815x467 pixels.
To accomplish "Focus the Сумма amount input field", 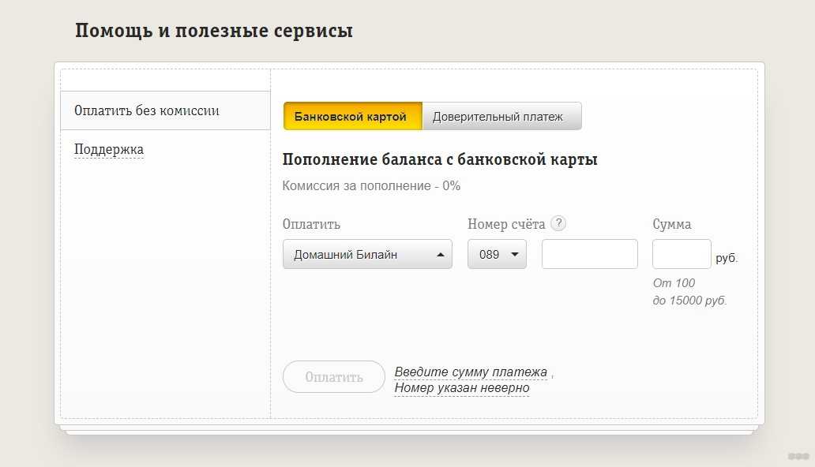I will click(x=681, y=255).
